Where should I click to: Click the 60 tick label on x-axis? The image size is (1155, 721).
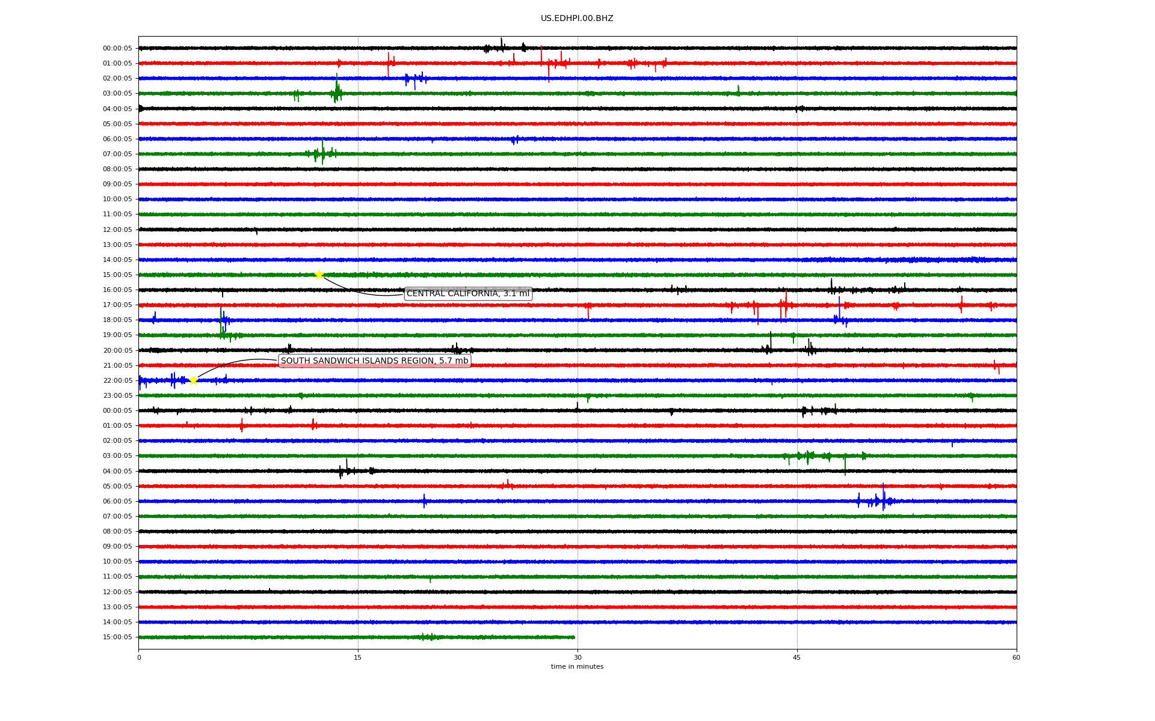[1016, 657]
